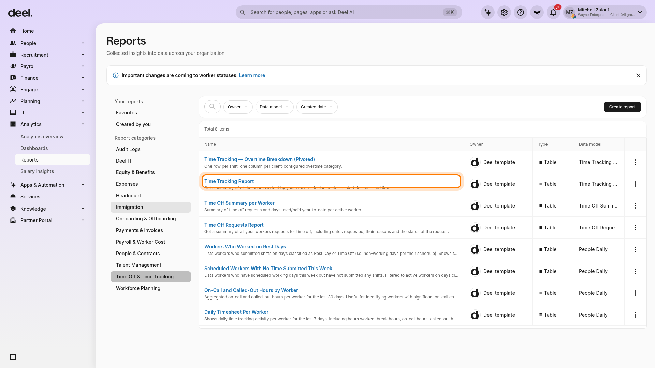Click the Deel logo
This screenshot has width=655, height=368.
(x=20, y=13)
